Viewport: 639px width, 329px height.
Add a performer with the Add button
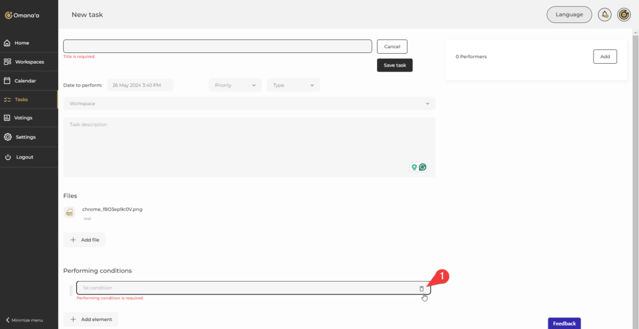(x=605, y=57)
